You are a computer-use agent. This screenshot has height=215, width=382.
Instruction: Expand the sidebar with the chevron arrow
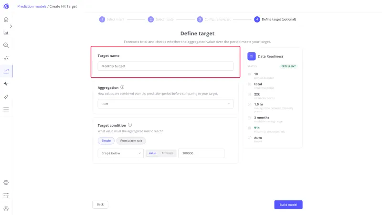point(11,26)
